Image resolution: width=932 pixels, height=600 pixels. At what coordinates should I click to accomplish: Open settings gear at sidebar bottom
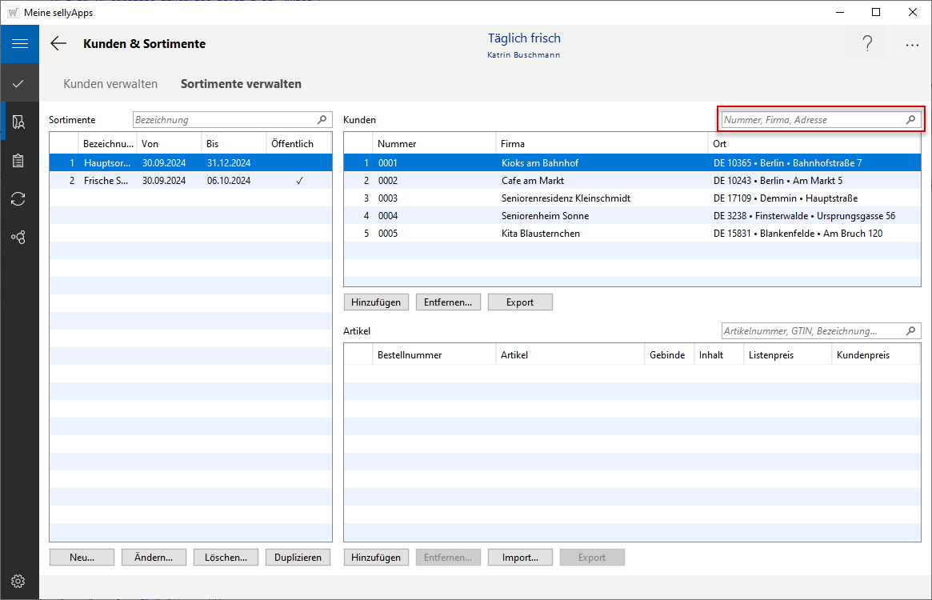coord(19,581)
